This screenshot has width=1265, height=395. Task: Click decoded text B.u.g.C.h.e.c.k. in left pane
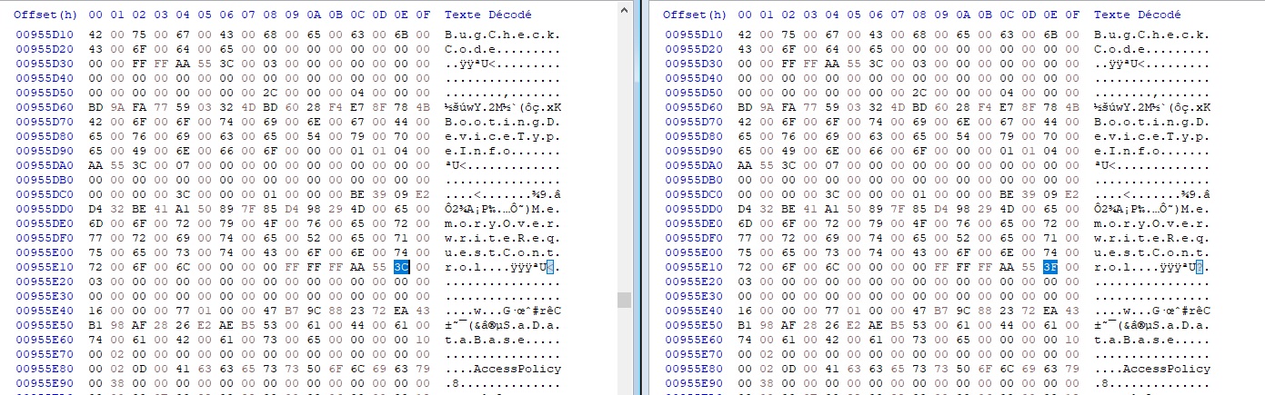[503, 35]
